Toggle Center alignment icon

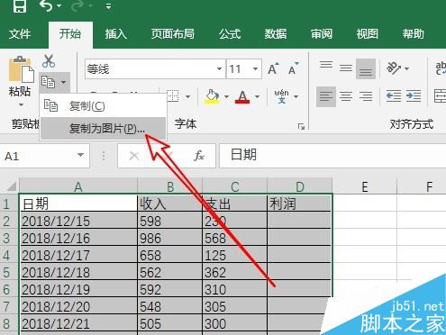(346, 96)
